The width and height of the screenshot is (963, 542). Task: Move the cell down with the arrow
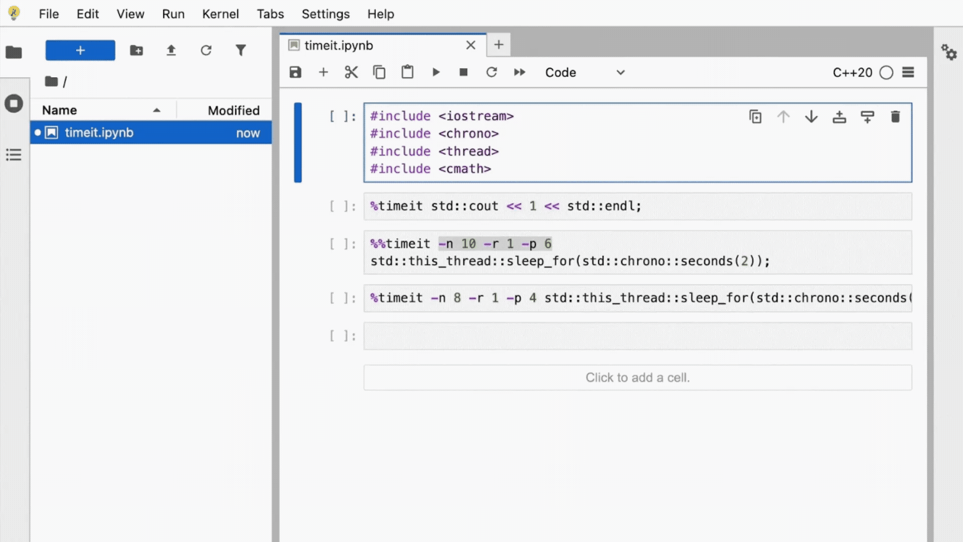(811, 117)
